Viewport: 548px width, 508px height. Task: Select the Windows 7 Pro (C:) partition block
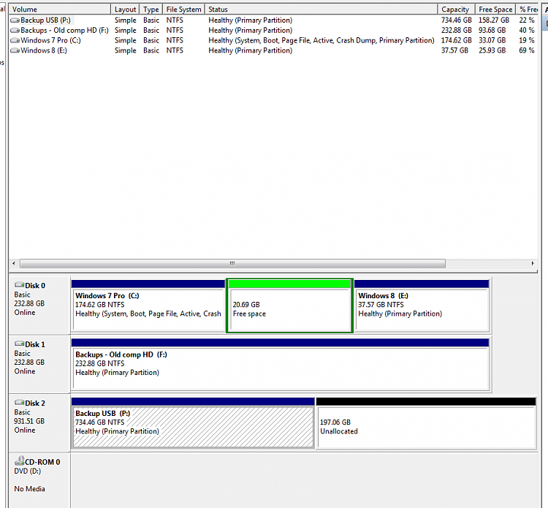tap(148, 306)
